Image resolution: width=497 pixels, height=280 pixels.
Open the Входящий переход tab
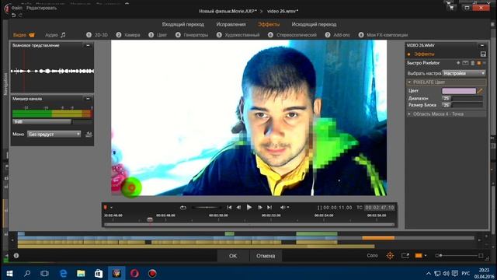pos(183,24)
